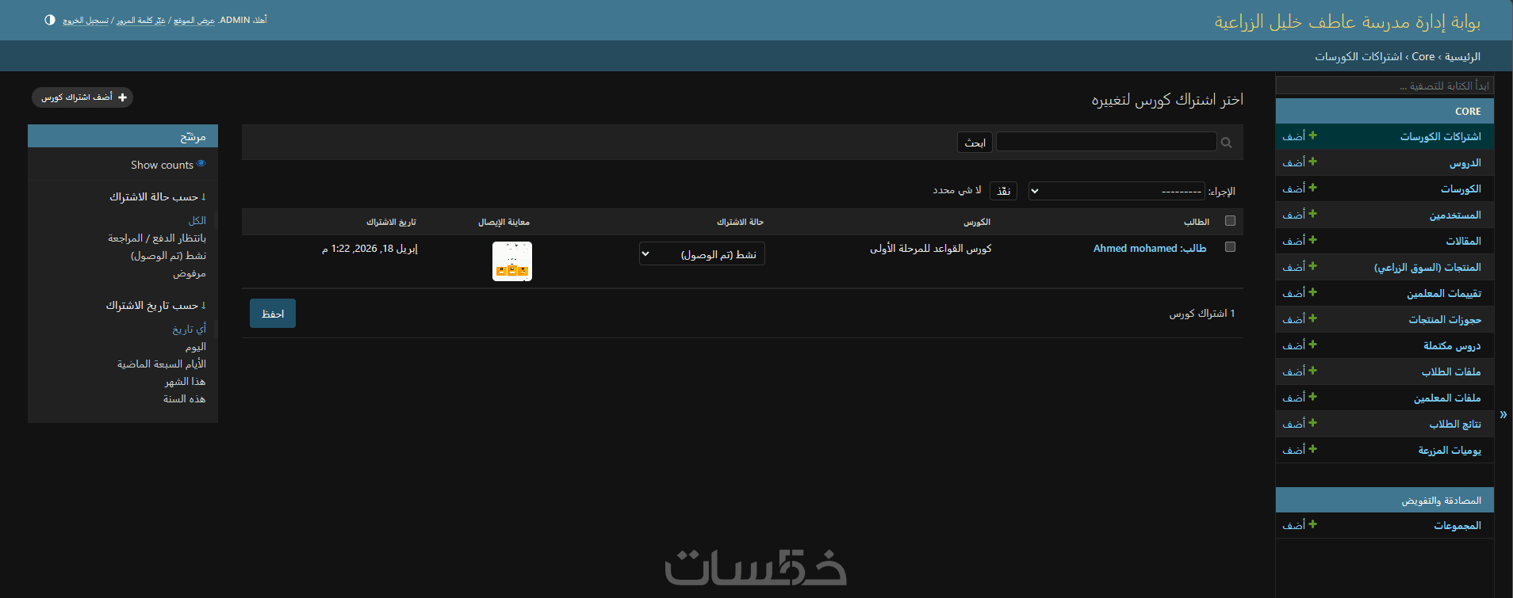Screen dimensions: 1513x598
Task: Toggle the dark/light theme icon
Action: click(50, 20)
